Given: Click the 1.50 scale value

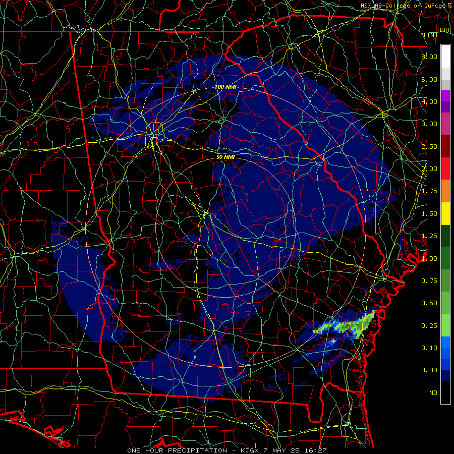Looking at the screenshot, I should point(429,214).
